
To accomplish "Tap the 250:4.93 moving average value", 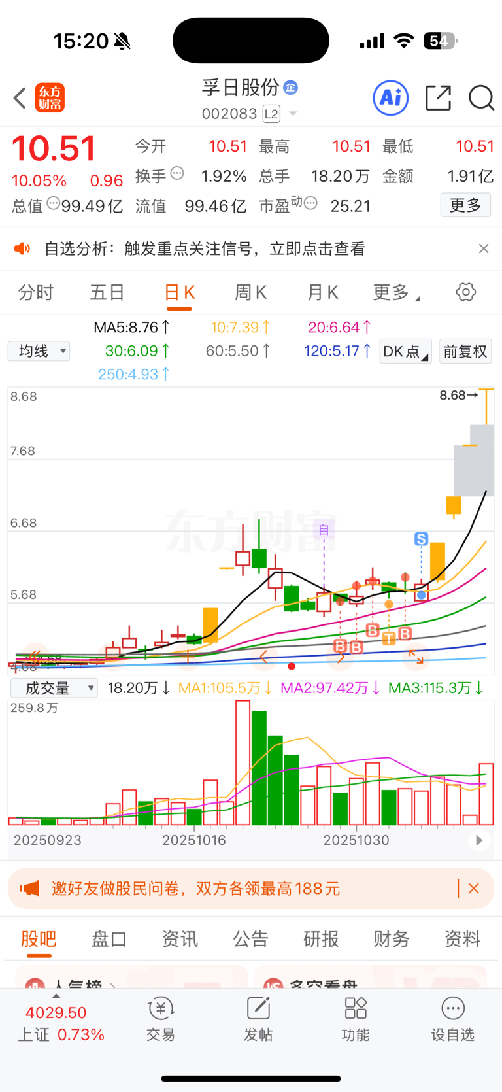I will (x=133, y=374).
